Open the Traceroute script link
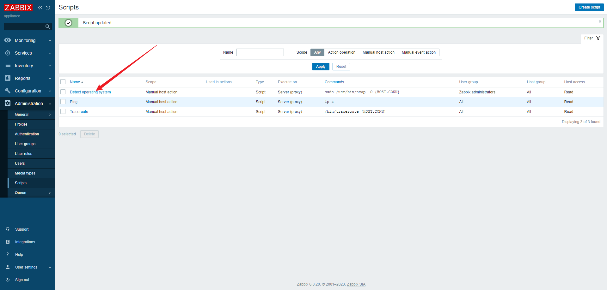 [79, 112]
